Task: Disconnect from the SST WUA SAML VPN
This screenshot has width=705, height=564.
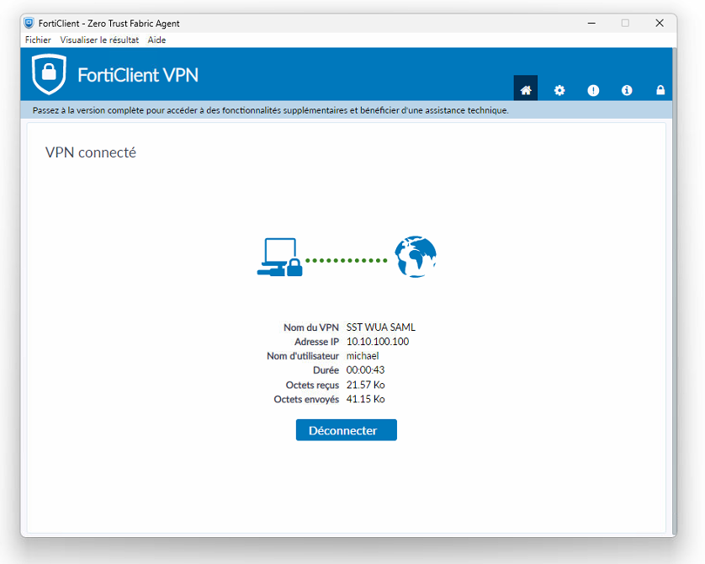Action: (x=346, y=429)
